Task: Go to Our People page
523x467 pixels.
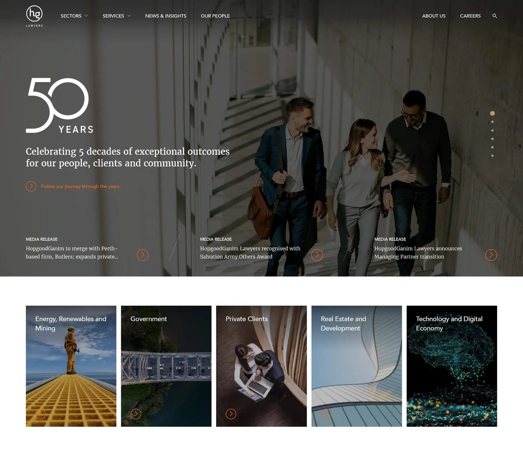Action: [215, 16]
